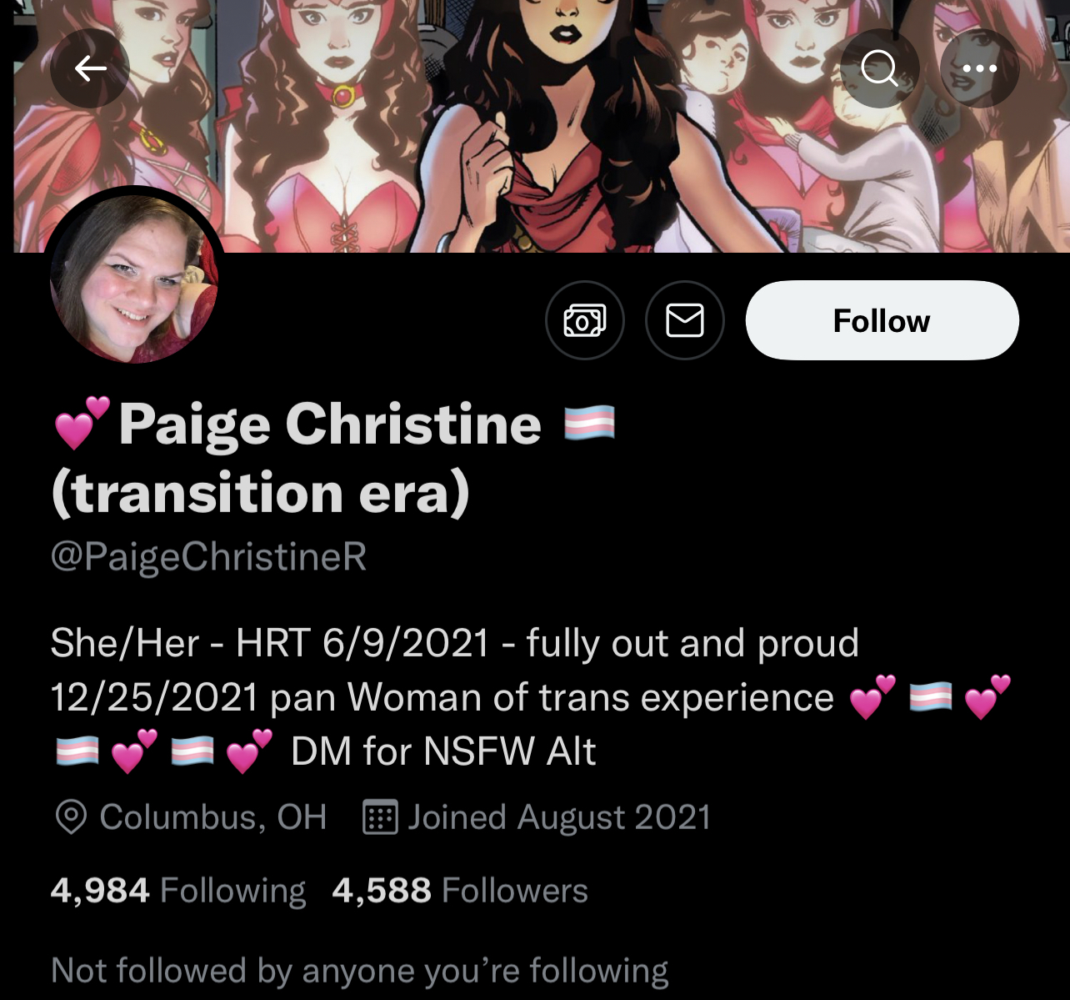Tap the pink hearts emoji before name
This screenshot has height=1000, width=1070.
[82, 423]
